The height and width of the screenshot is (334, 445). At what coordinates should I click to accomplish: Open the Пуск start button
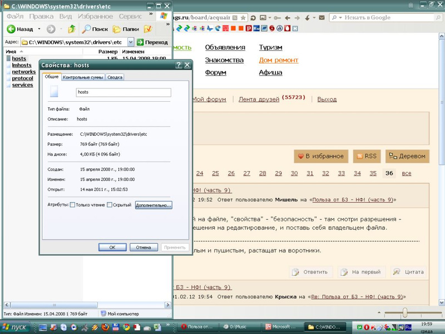tap(16, 327)
